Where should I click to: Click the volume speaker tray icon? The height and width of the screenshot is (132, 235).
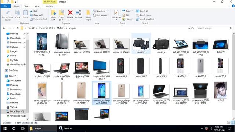click(x=210, y=128)
